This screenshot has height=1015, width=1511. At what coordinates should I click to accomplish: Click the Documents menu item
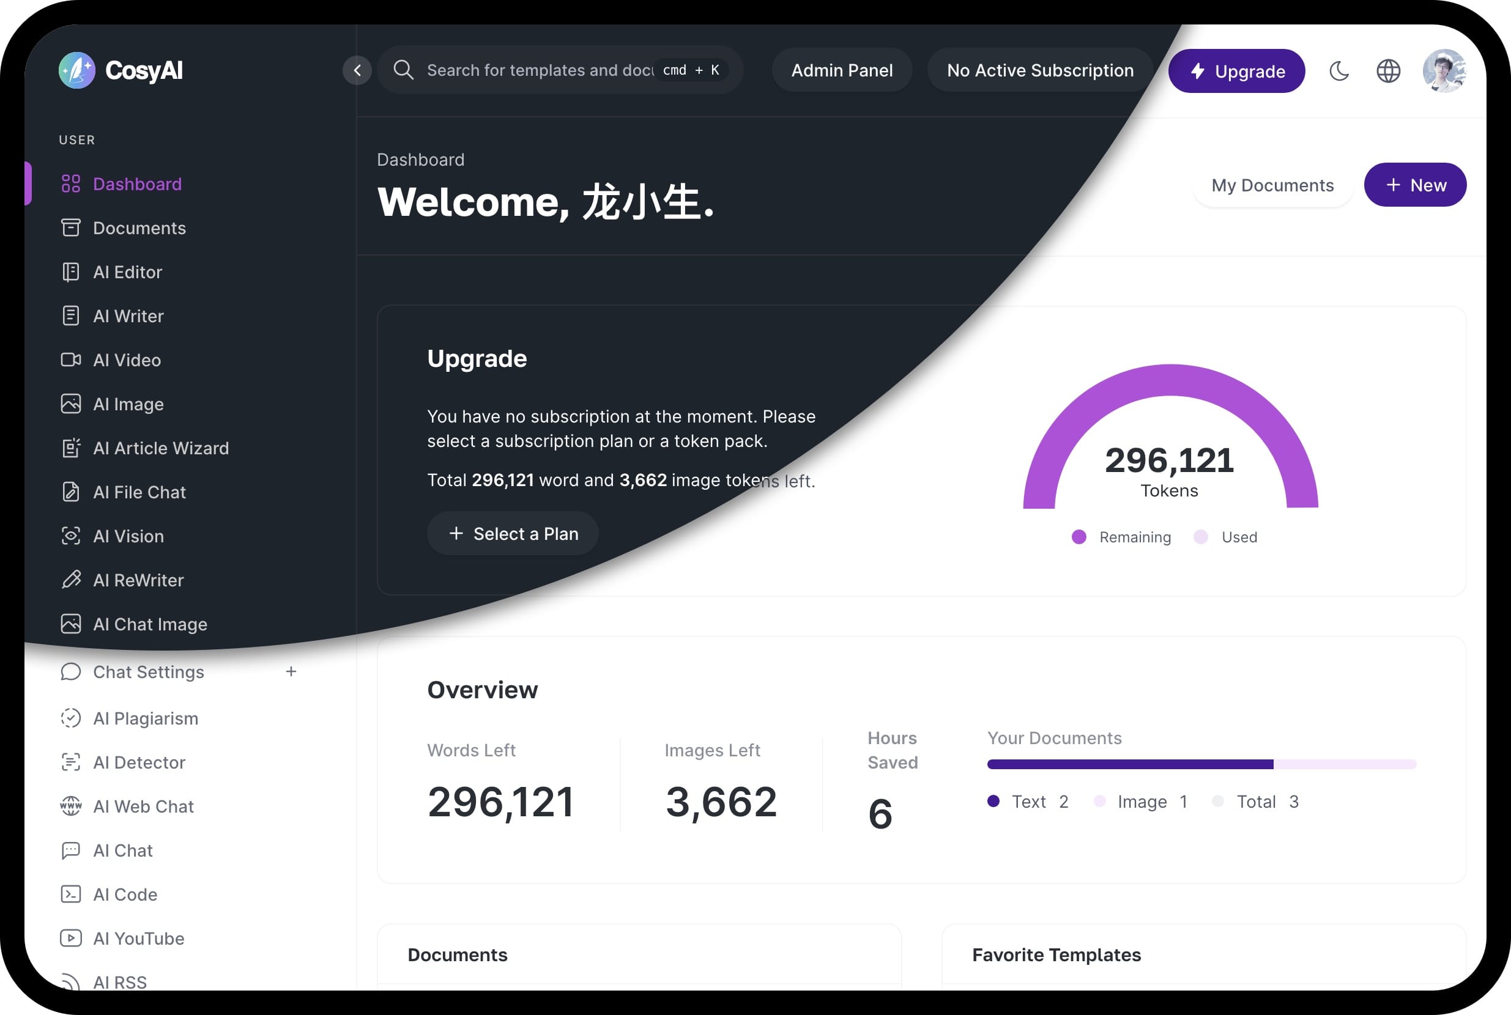point(139,227)
